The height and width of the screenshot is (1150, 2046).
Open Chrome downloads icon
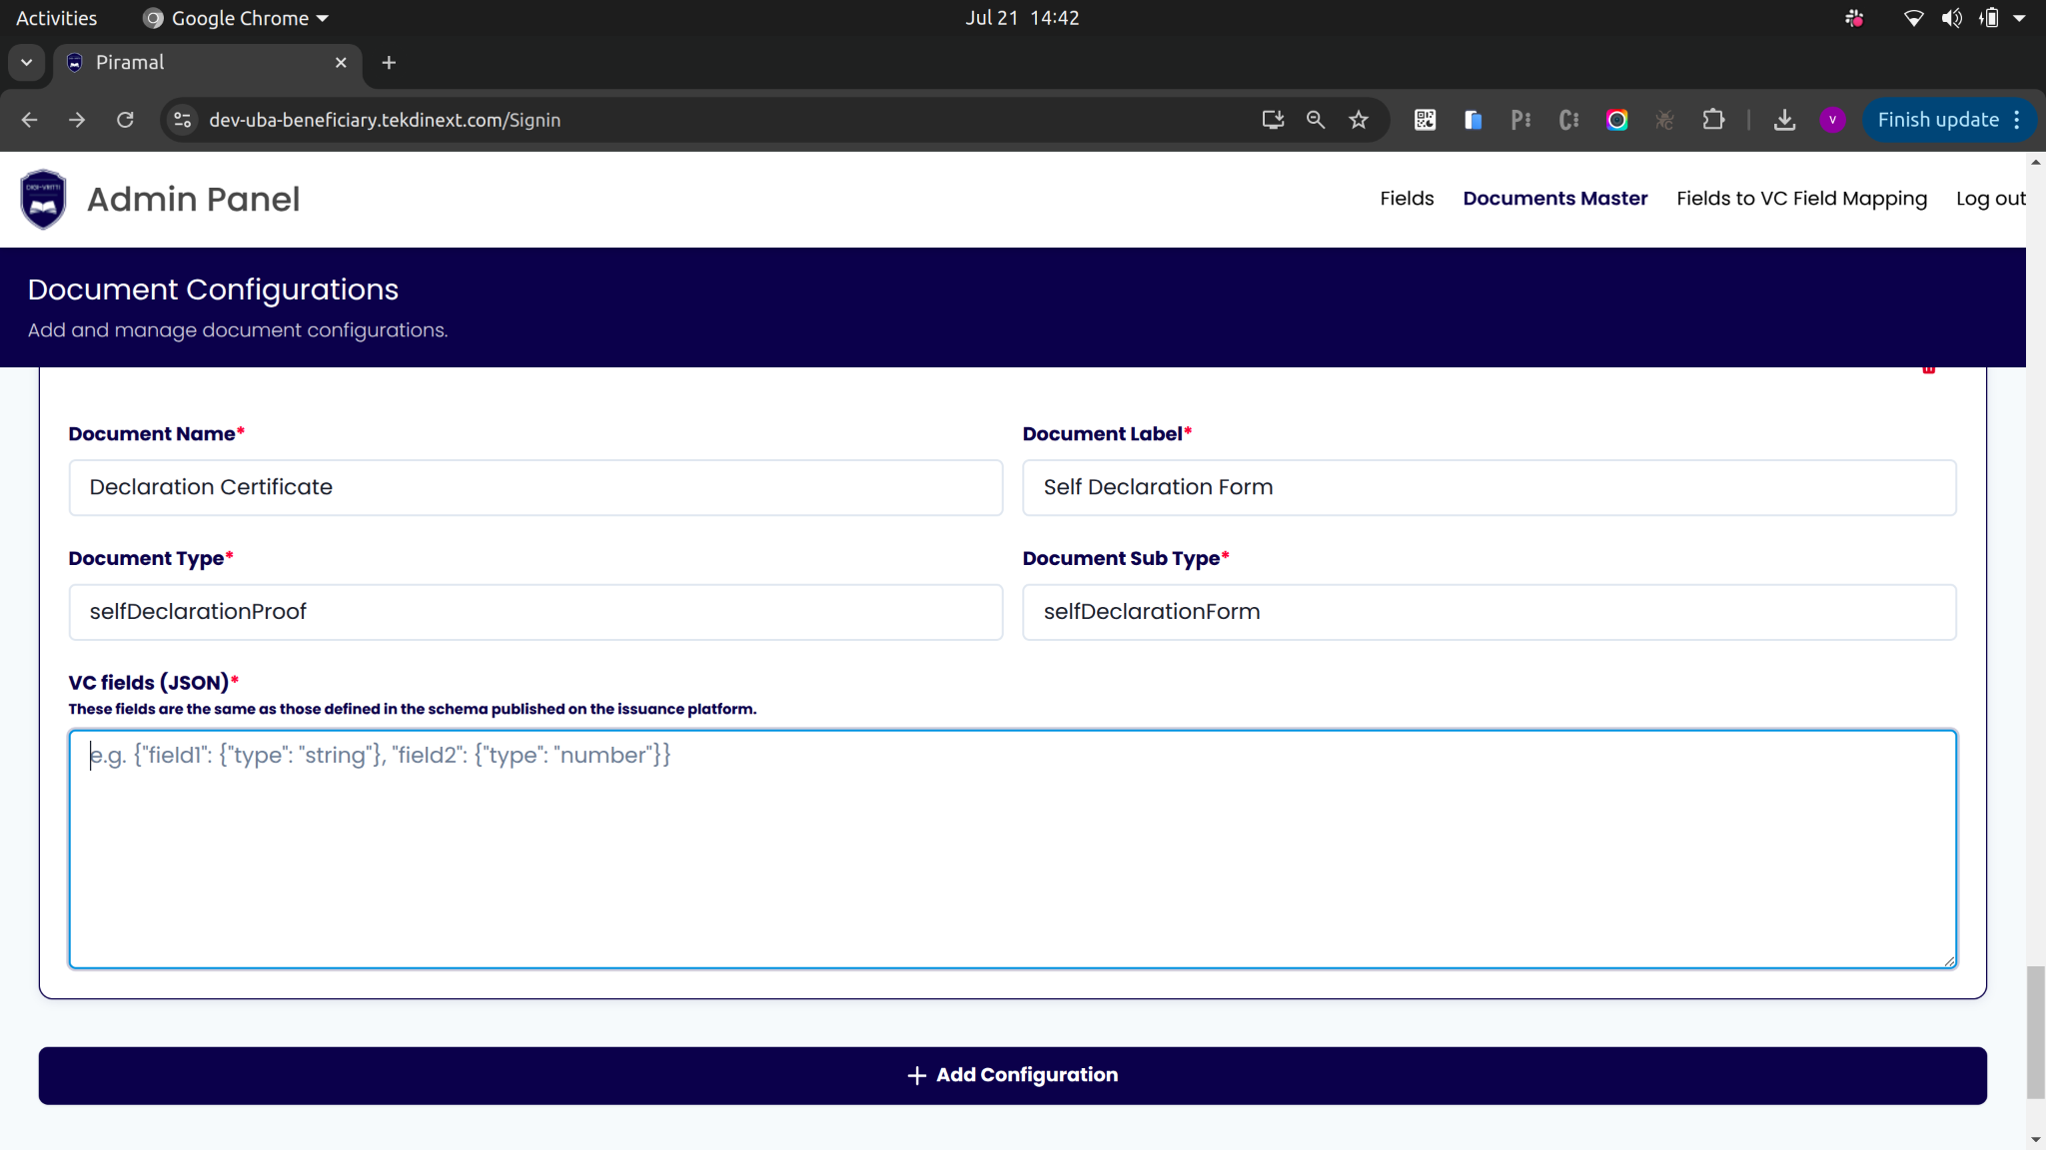tap(1784, 120)
